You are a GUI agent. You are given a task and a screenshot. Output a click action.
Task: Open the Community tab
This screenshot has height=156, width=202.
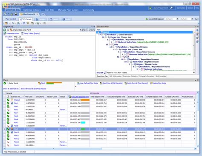[88, 10]
